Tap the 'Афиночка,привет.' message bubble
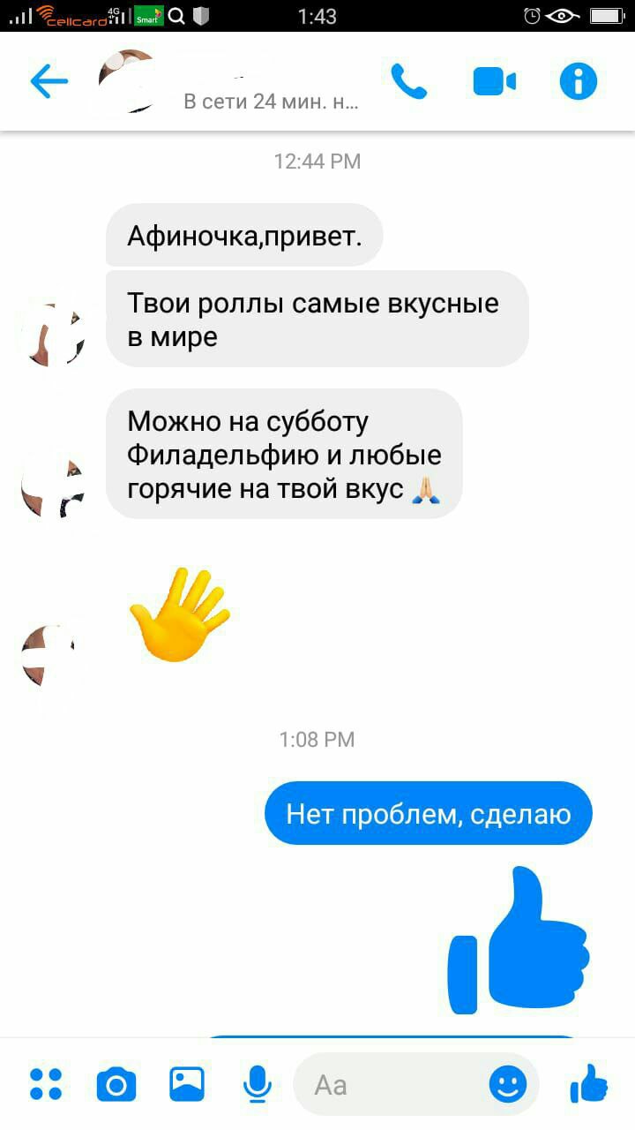This screenshot has width=635, height=1130. (x=244, y=235)
